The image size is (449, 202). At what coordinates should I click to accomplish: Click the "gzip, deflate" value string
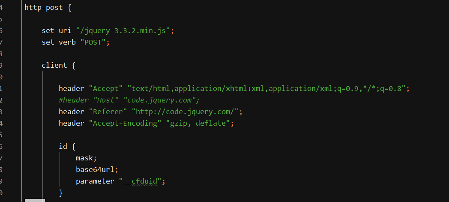pos(198,123)
